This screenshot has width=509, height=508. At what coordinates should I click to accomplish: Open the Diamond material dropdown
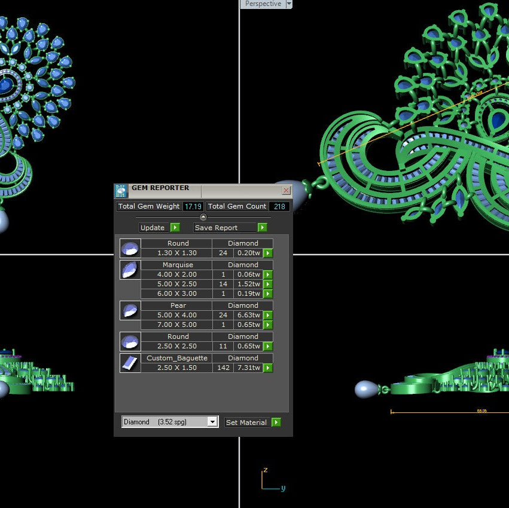pos(212,421)
